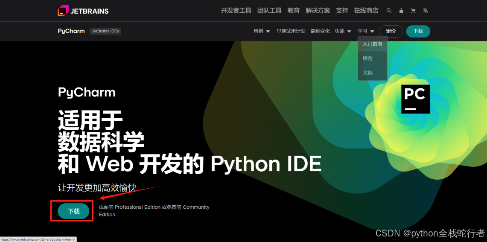The image size is (487, 242).
Task: Open the shopping cart icon
Action: (x=413, y=11)
